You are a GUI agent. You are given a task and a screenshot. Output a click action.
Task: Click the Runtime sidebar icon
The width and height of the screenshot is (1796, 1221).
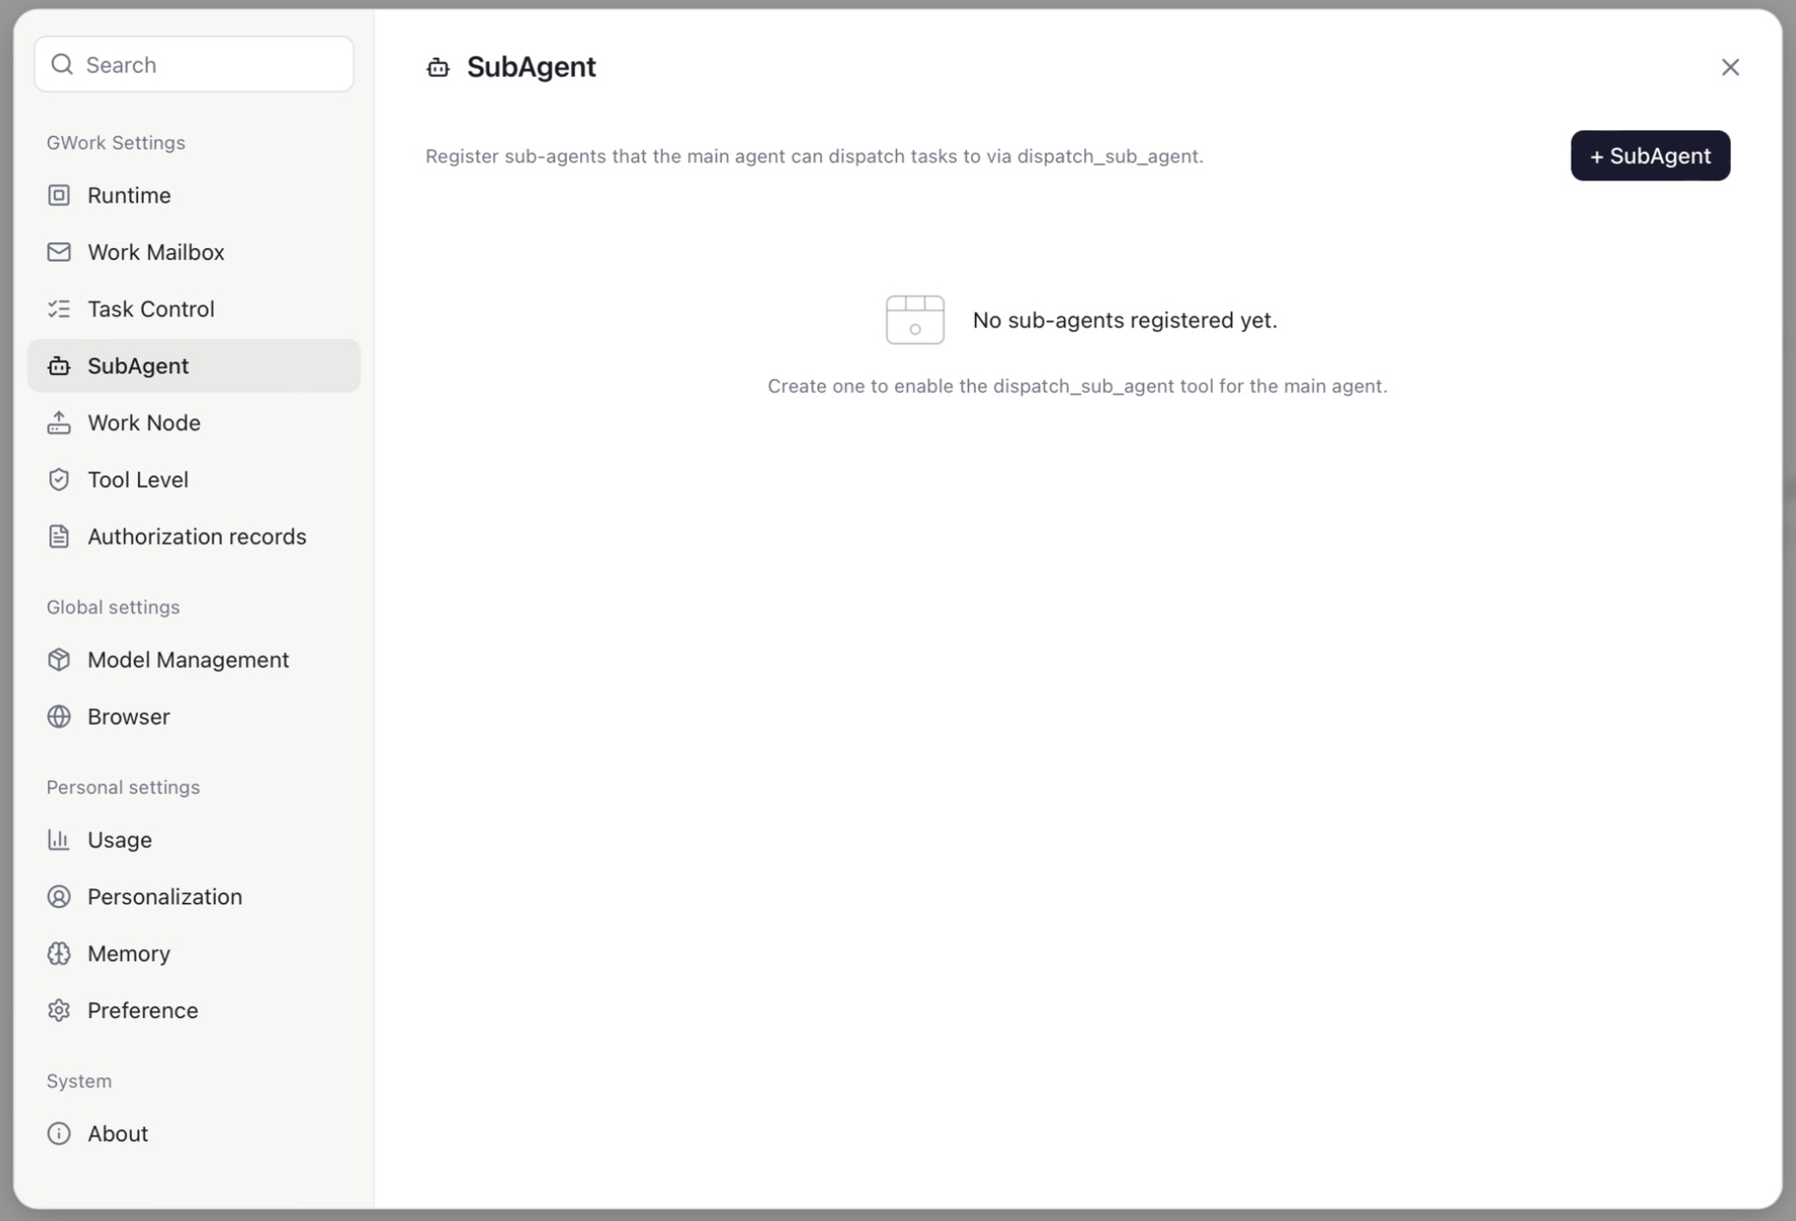59,195
